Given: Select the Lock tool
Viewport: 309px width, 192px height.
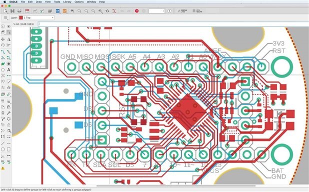Looking at the screenshot, I should tap(8, 125).
